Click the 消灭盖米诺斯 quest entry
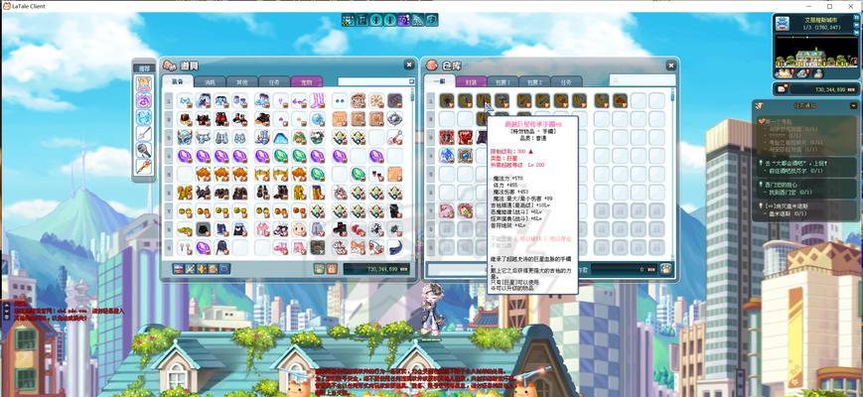The height and width of the screenshot is (397, 863). click(x=806, y=209)
